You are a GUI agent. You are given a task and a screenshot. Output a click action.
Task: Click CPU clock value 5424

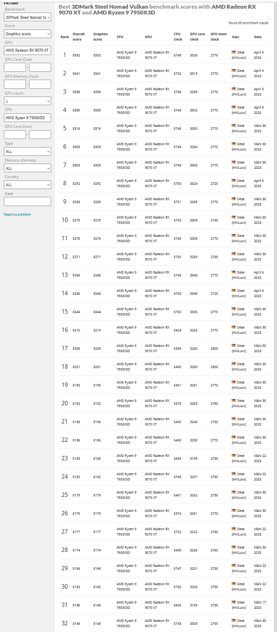pyautogui.click(x=178, y=330)
